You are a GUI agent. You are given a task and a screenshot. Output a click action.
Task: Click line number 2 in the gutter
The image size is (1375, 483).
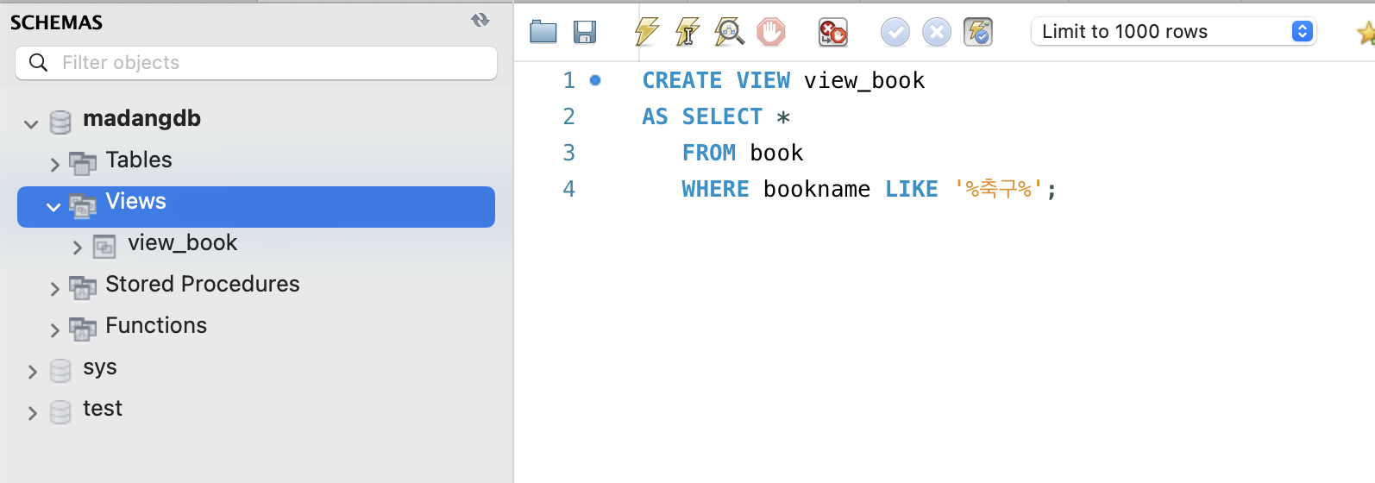tap(568, 116)
